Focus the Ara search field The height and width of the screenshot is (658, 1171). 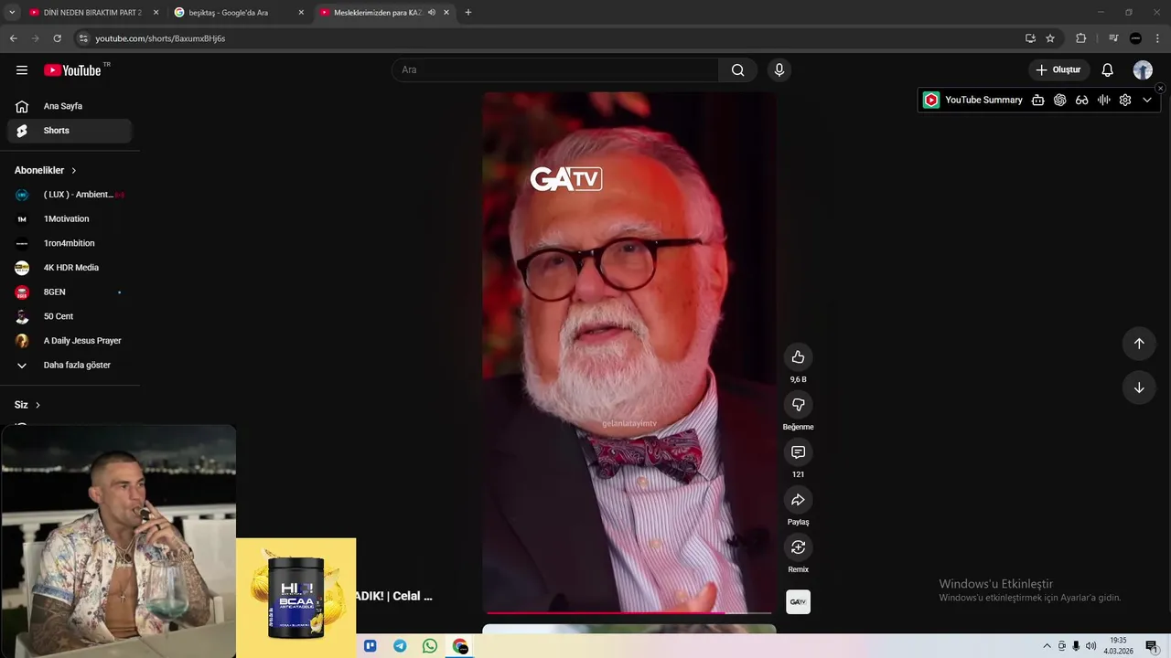555,70
